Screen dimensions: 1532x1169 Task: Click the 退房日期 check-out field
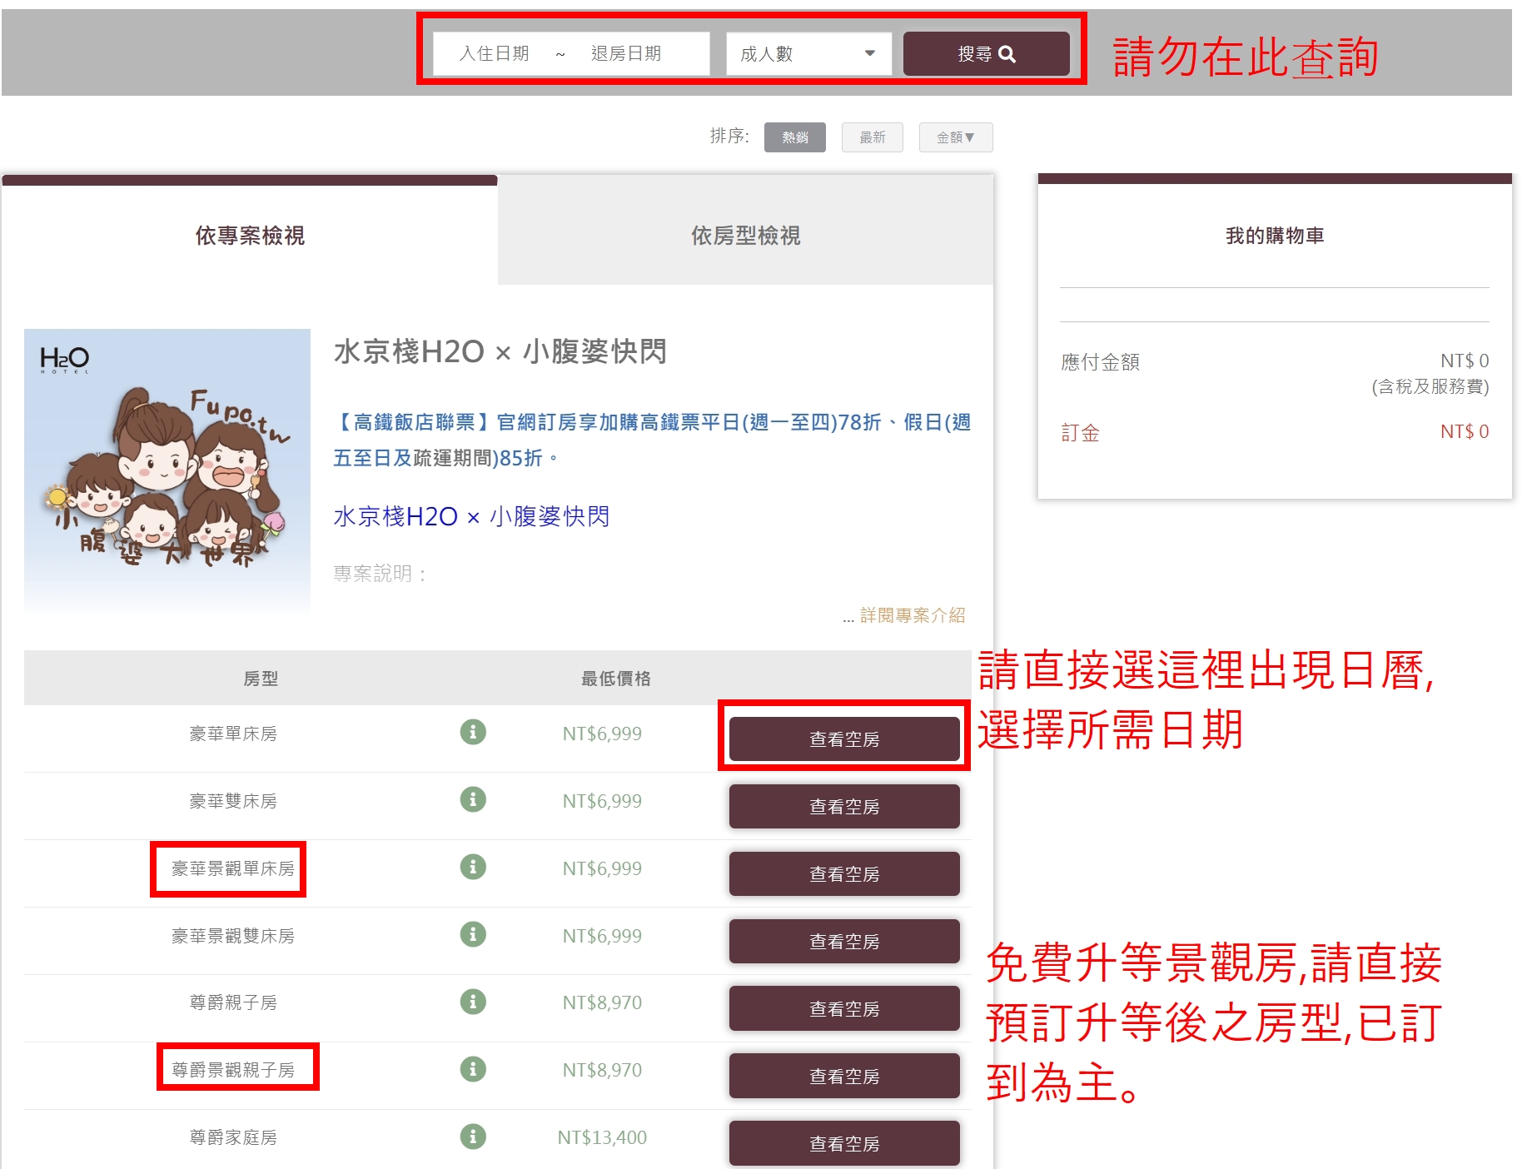click(626, 54)
